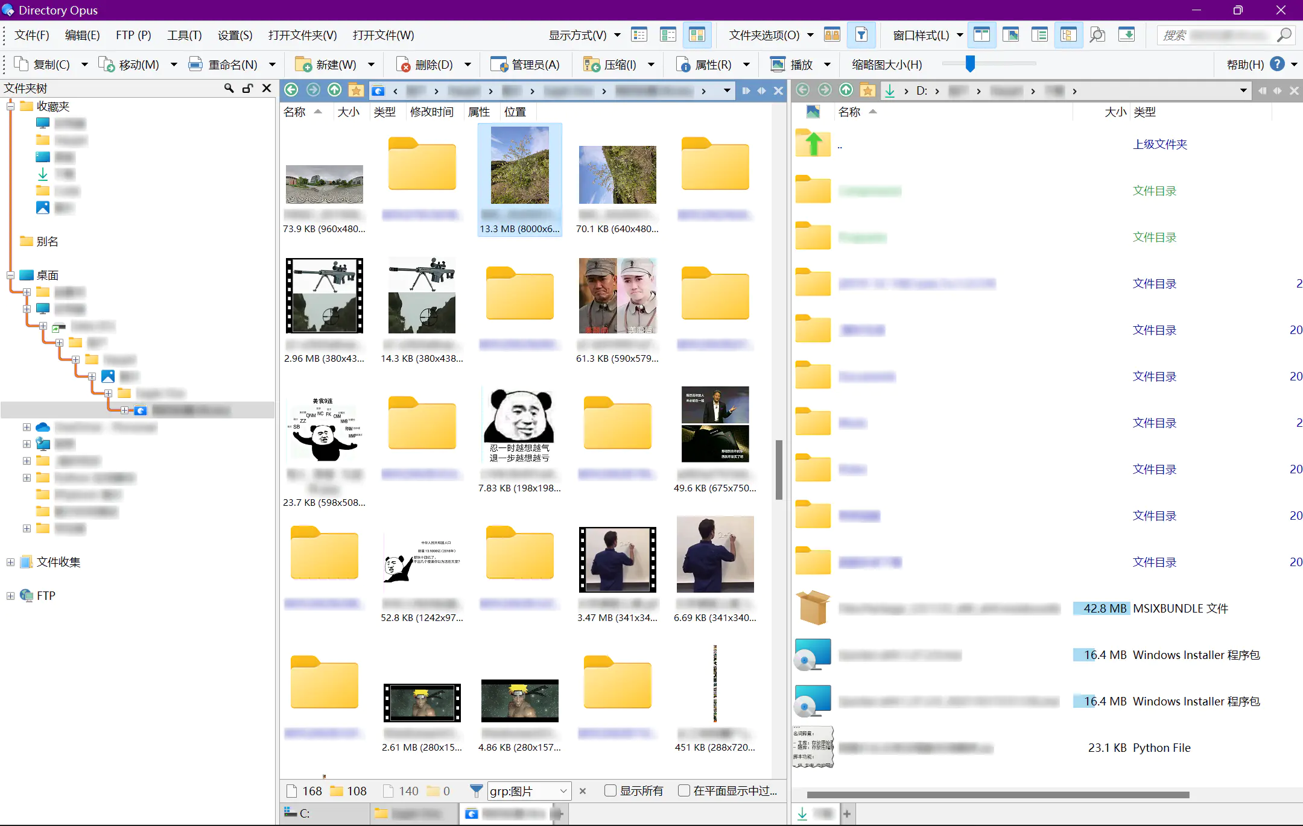Click favorites star in right pane toolbar
The image size is (1303, 826).
pyautogui.click(x=867, y=90)
